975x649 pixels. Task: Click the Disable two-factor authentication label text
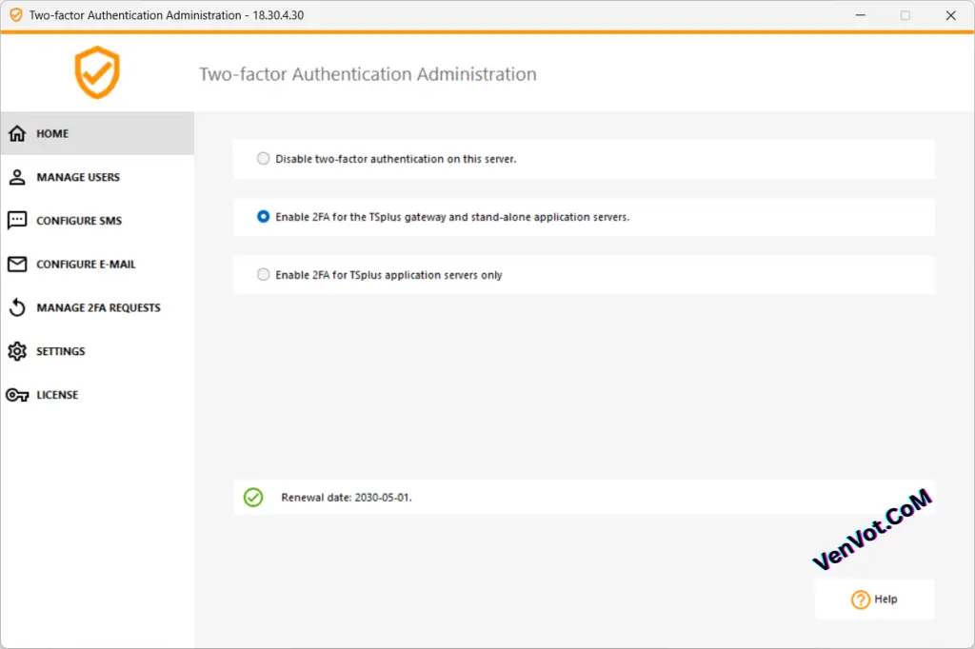pyautogui.click(x=395, y=159)
